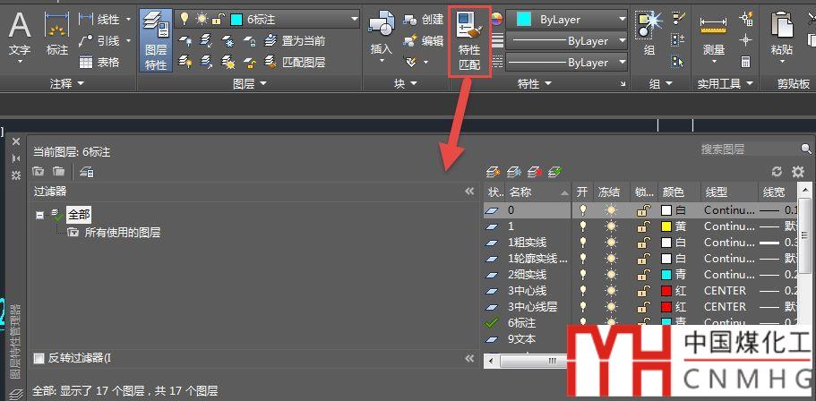Select 所有使用的图层 filter
This screenshot has height=401, width=816.
pos(123,232)
